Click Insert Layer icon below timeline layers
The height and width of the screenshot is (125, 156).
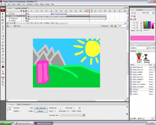[8, 23]
